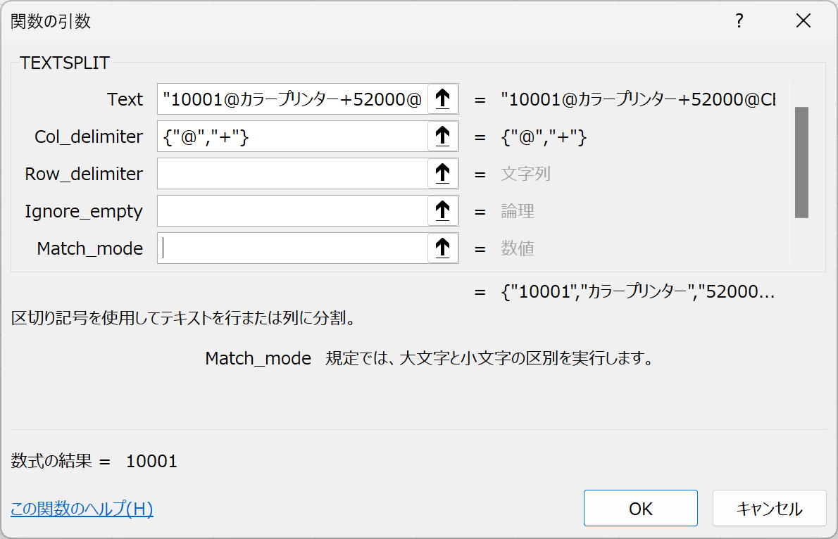Close the 関数の引数 dialog
Image resolution: width=838 pixels, height=539 pixels.
pos(803,21)
